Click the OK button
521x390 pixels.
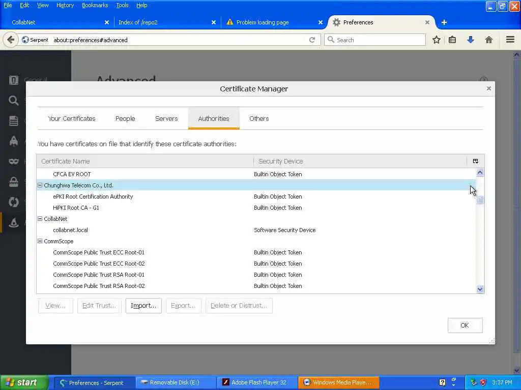pos(465,326)
